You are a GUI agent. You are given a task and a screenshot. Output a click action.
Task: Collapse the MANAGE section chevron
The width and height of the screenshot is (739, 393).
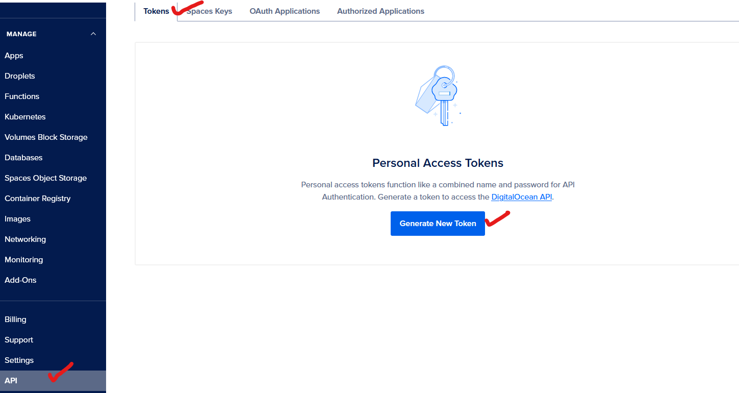(x=93, y=34)
